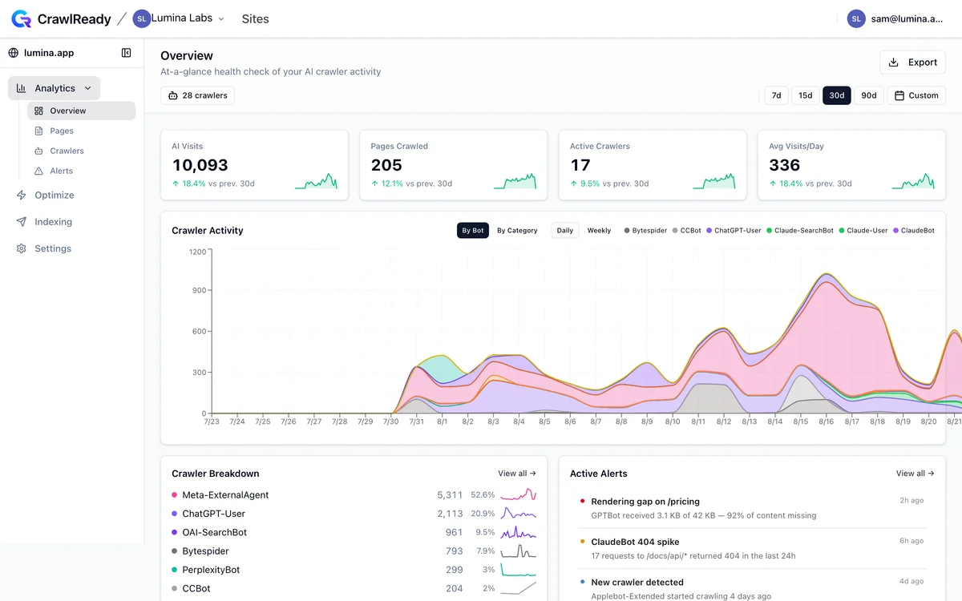Click the CCBot sparkline in breakdown

point(519,588)
